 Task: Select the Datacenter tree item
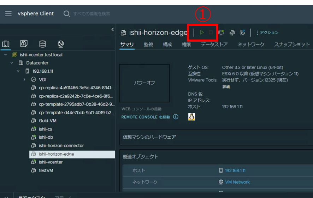[37, 63]
